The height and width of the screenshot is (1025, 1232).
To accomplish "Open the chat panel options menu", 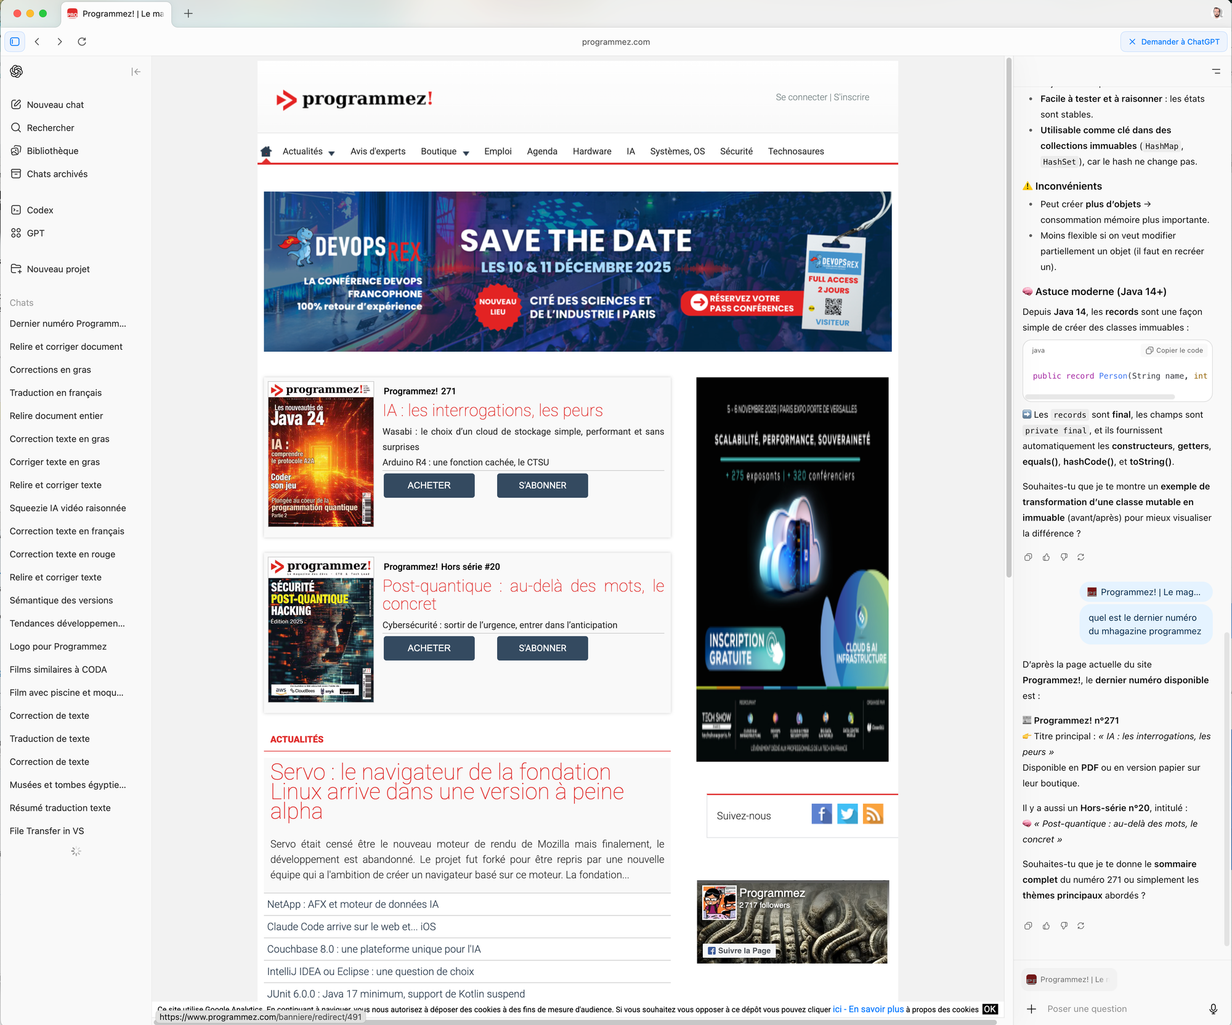I will click(x=1216, y=71).
